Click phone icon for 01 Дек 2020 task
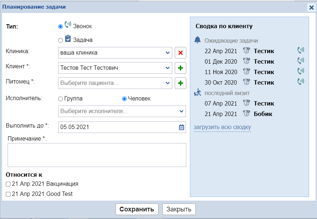This screenshot has width=317, height=219. pyautogui.click(x=300, y=61)
